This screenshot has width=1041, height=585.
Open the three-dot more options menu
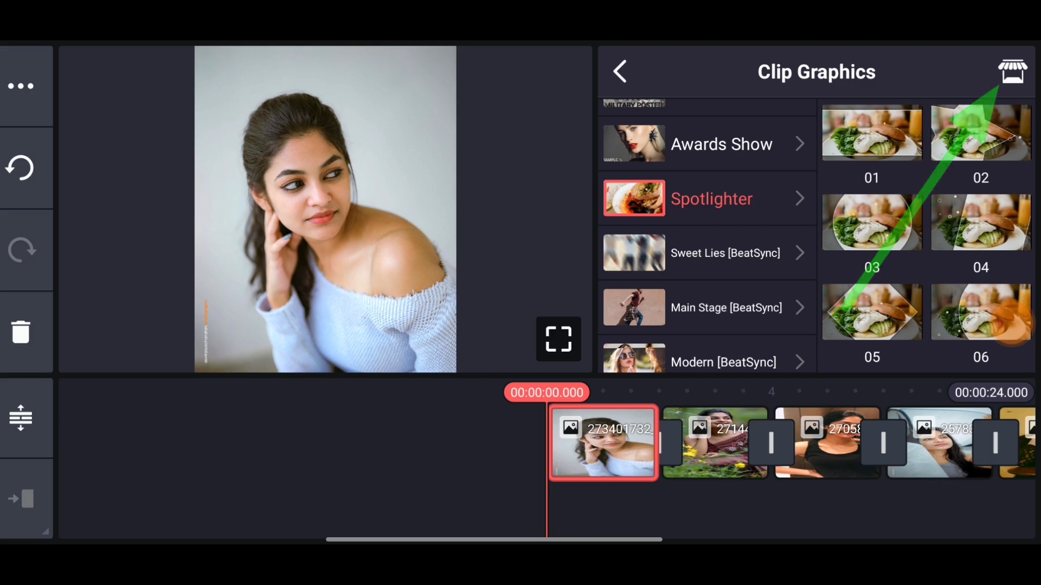coord(21,86)
